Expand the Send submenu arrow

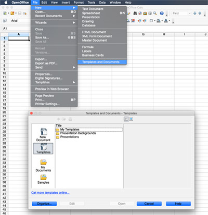pyautogui.click(x=74, y=67)
